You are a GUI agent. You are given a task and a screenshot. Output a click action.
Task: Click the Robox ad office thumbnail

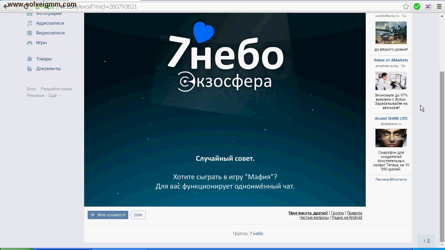[391, 81]
